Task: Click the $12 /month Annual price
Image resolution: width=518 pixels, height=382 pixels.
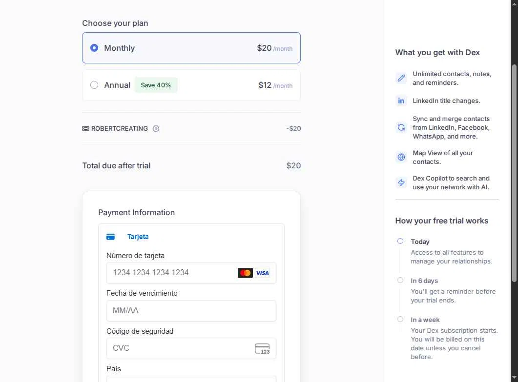Action: 275,85
